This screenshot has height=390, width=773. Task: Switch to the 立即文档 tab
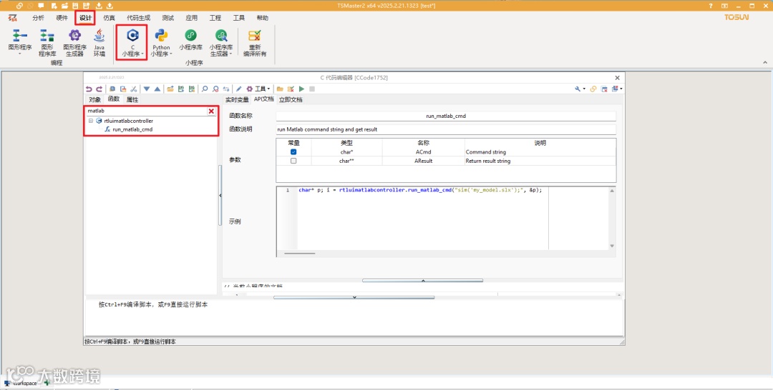point(291,99)
